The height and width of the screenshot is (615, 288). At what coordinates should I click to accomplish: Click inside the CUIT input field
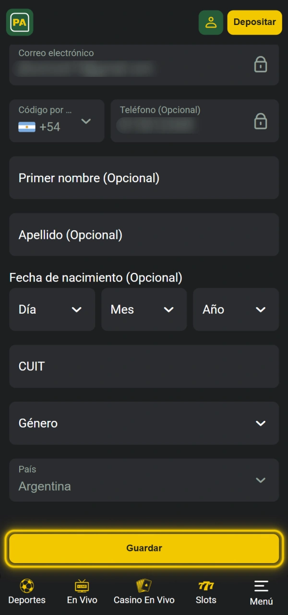click(x=144, y=366)
